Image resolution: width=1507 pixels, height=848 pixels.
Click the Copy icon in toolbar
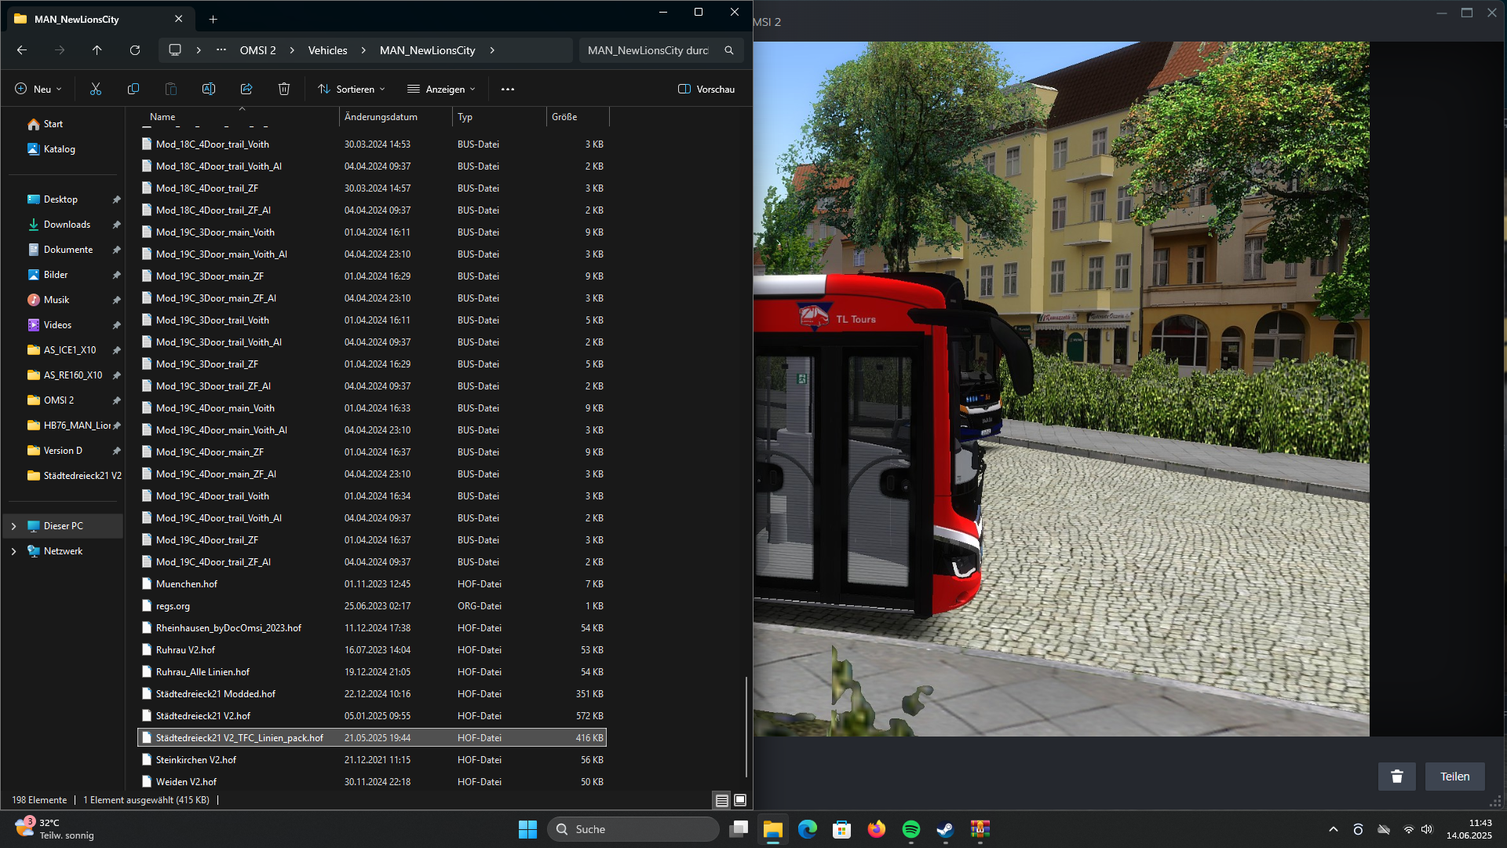coord(133,90)
